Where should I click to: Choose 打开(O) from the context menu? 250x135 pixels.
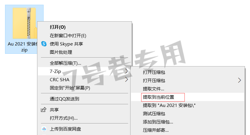(58, 27)
